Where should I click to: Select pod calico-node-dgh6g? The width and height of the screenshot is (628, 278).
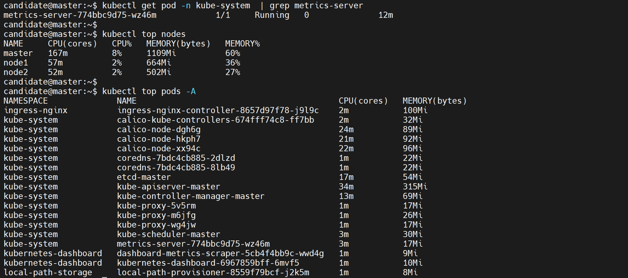[159, 129]
